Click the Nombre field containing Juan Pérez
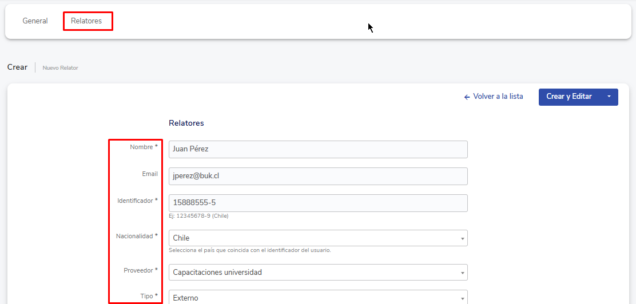This screenshot has height=304, width=636. pyautogui.click(x=318, y=149)
